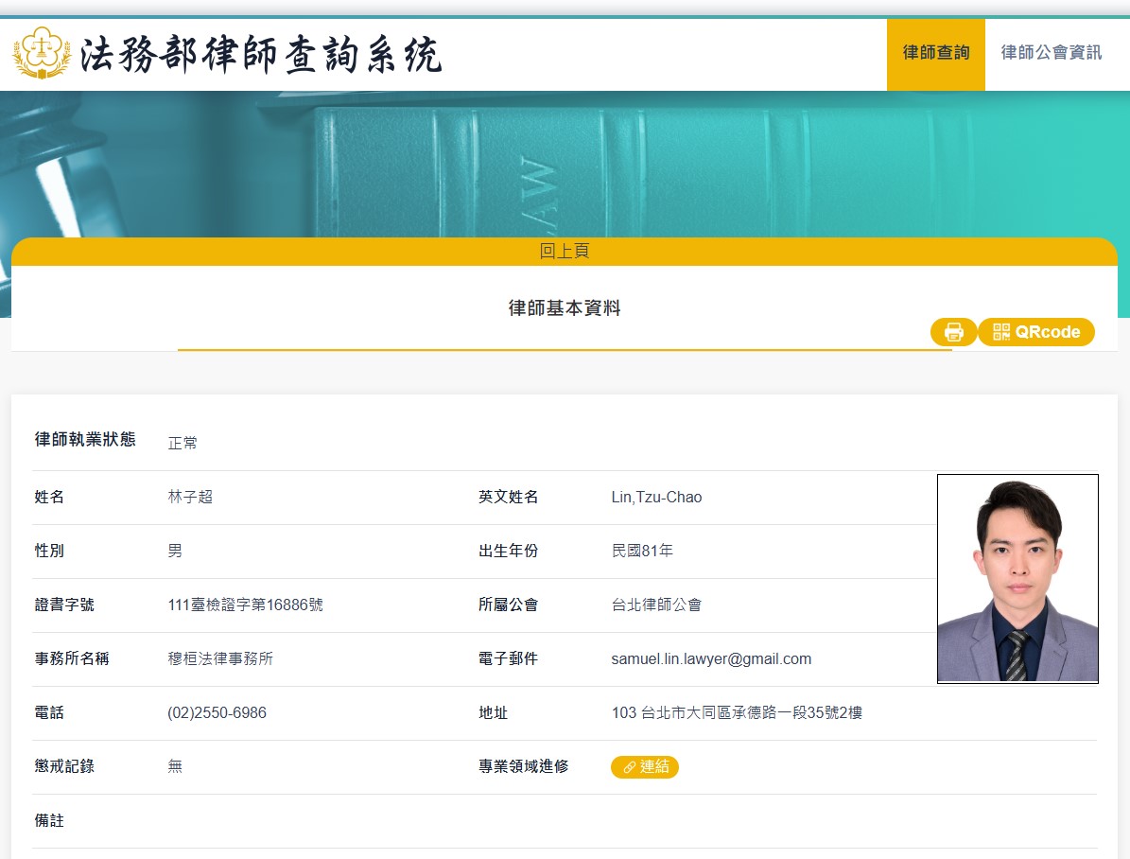Click the office address text

[737, 713]
